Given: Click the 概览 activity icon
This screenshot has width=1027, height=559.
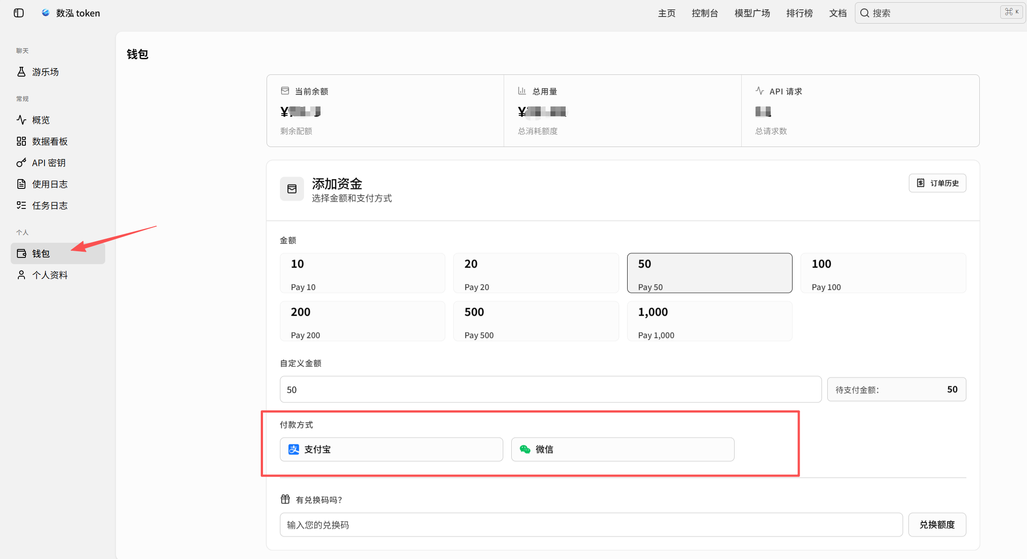Looking at the screenshot, I should 21,120.
